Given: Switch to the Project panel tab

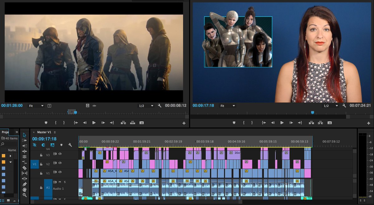Looking at the screenshot, I should click(x=5, y=132).
